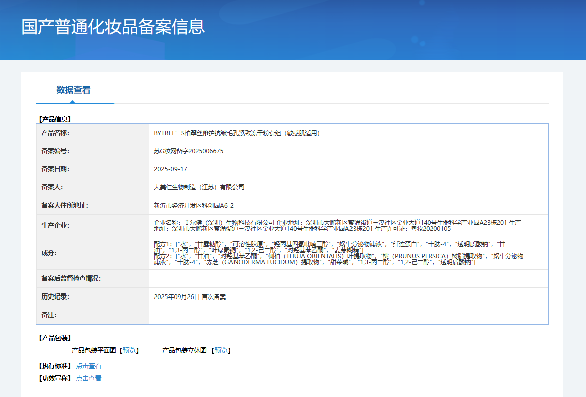
Task: Click the address 新沂市经济开发区科创园A6-2
Action: [194, 205]
